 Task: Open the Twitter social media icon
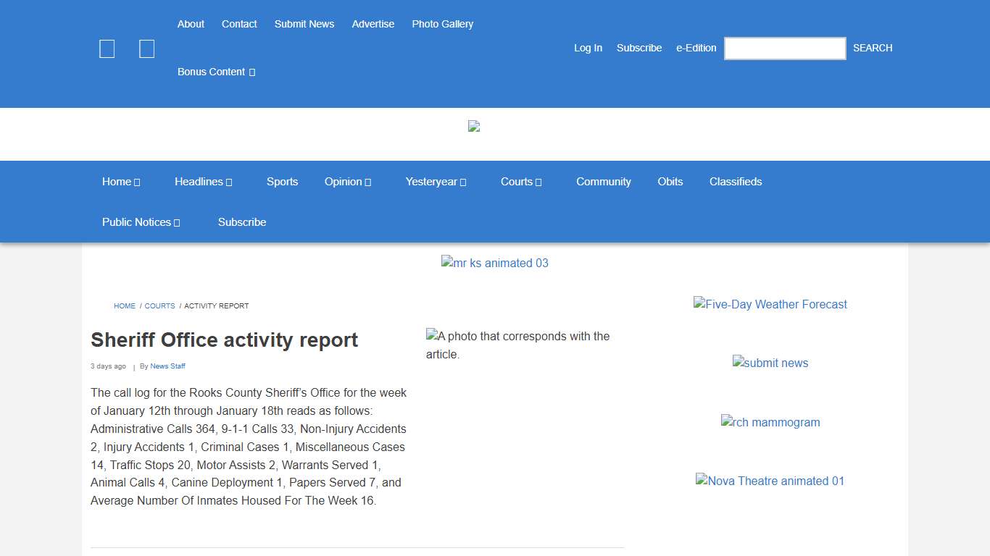click(x=146, y=49)
